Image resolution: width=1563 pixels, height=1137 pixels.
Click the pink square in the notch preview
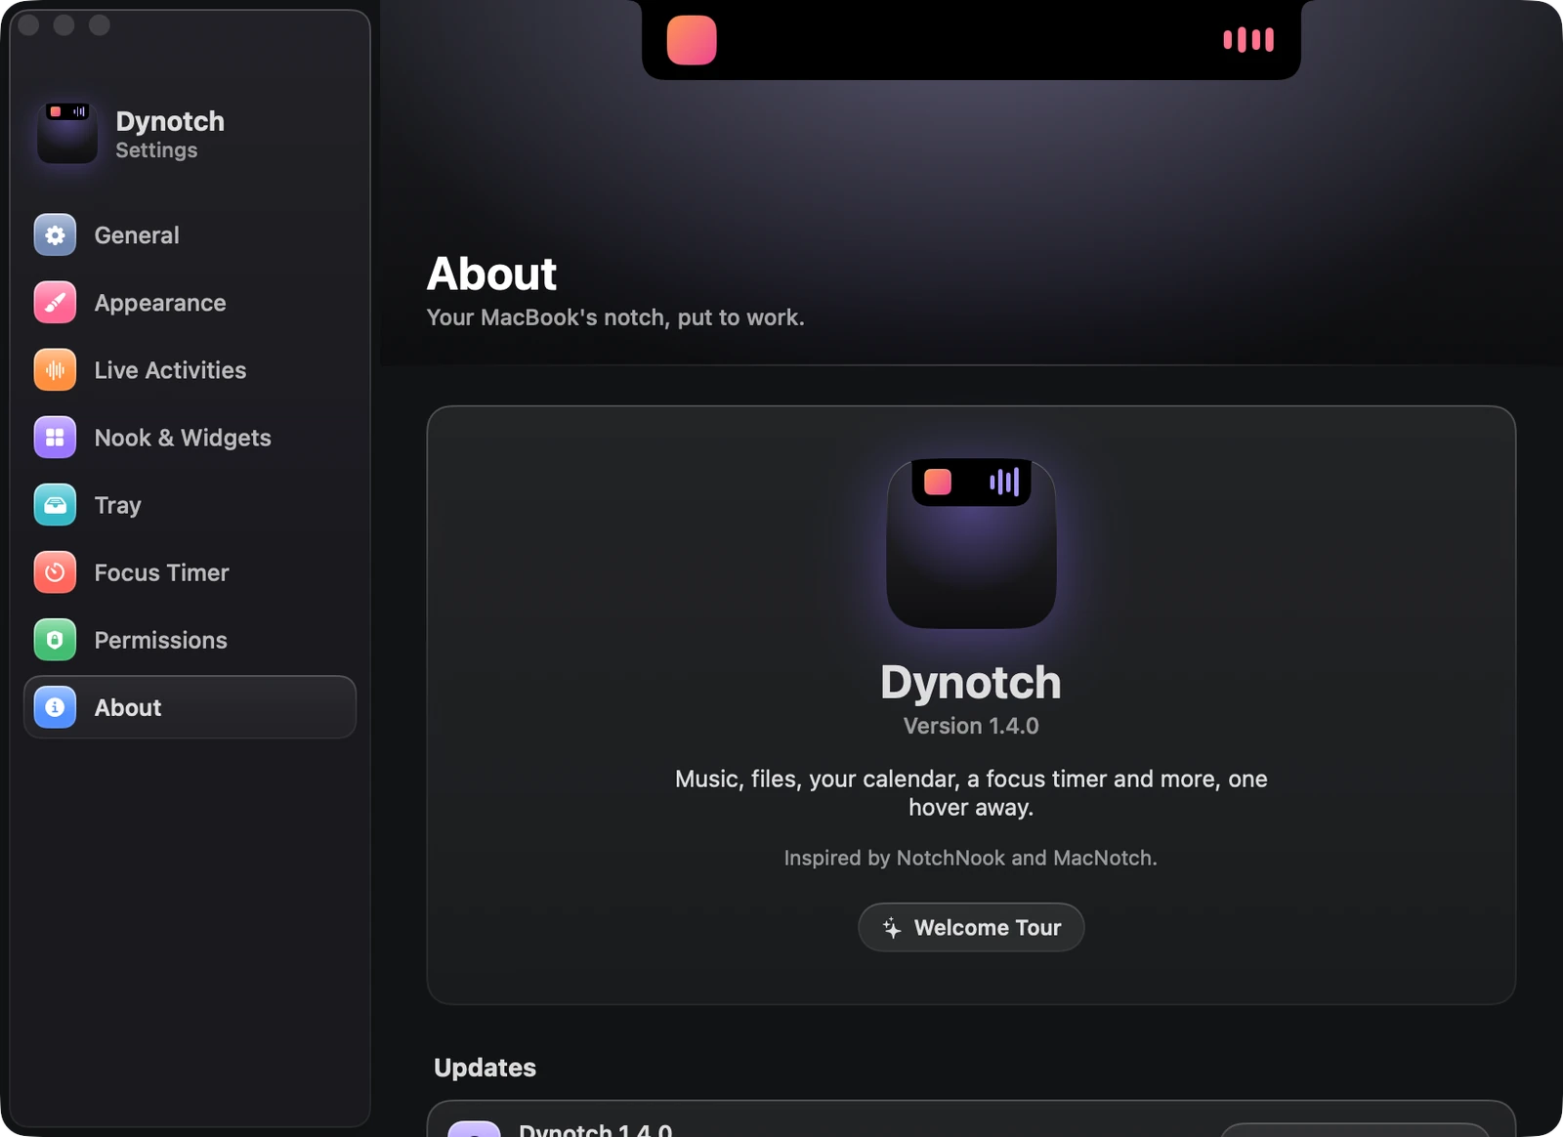click(692, 40)
